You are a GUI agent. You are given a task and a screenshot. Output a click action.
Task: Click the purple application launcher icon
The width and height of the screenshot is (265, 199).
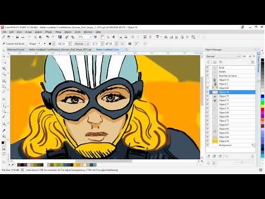pos(60,37)
